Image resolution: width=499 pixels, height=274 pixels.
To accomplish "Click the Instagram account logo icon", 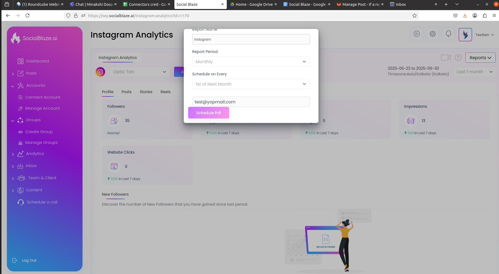I will click(100, 72).
